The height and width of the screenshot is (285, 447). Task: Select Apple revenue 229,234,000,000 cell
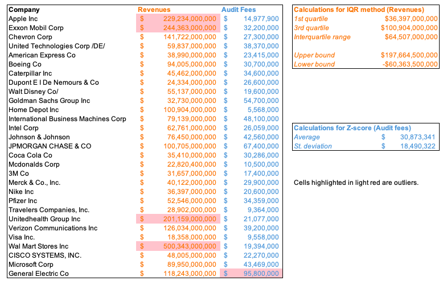click(x=178, y=19)
